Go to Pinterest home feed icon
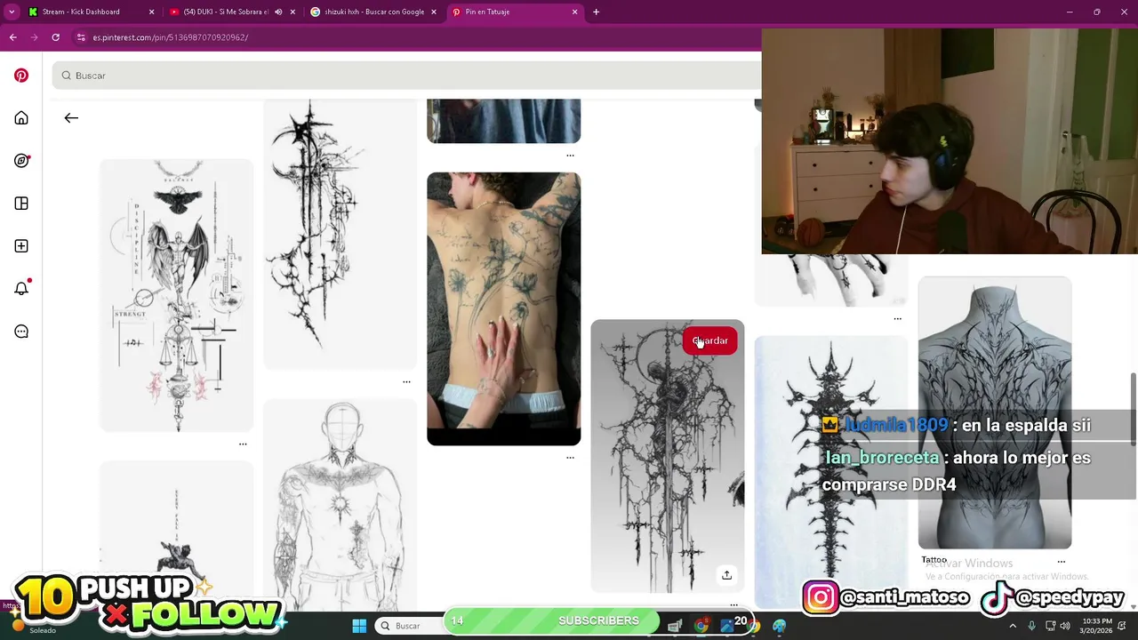1138x640 pixels. tap(21, 118)
